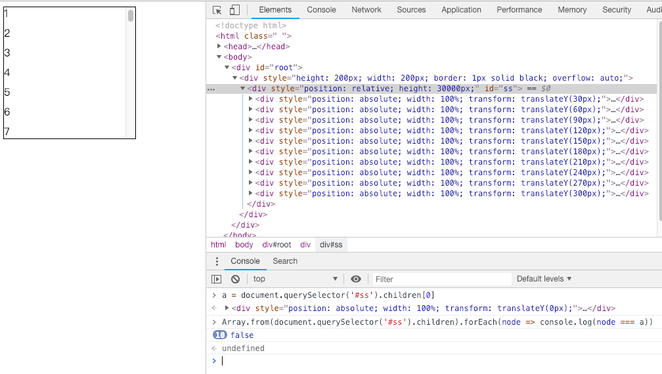Image resolution: width=662 pixels, height=374 pixels.
Task: Click the logged 'false' console message
Action: pos(242,335)
